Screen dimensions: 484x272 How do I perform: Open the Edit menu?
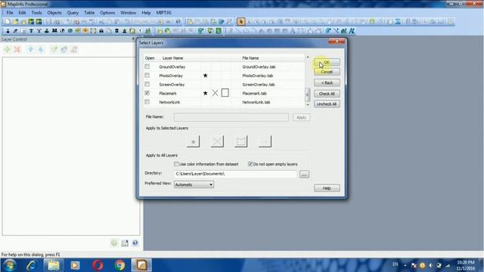(x=22, y=13)
